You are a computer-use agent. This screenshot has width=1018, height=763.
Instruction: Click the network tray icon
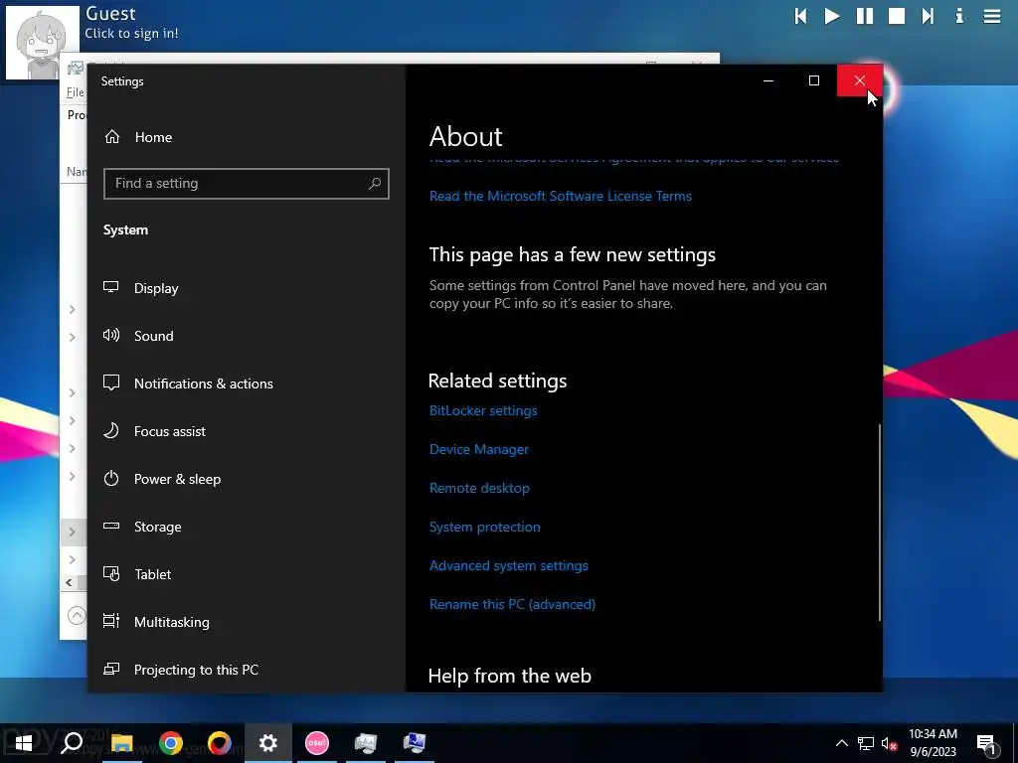point(866,743)
